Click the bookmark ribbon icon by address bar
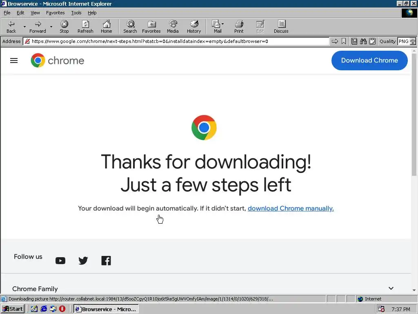The width and height of the screenshot is (418, 314). coord(344,41)
